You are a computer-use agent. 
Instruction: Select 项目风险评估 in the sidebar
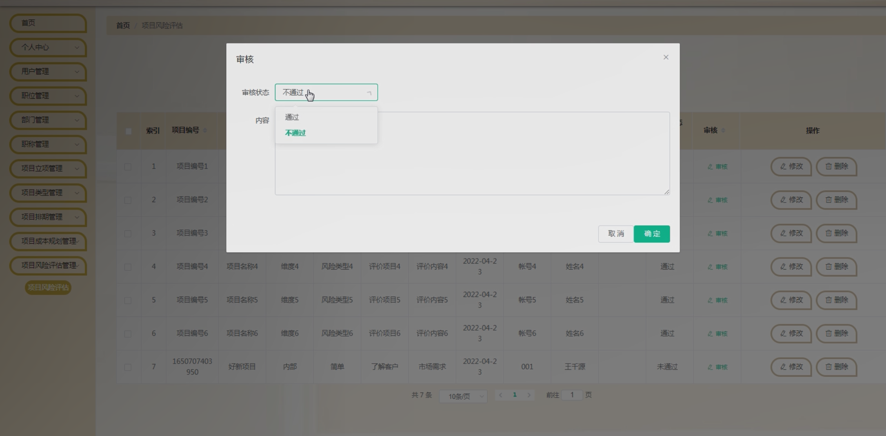48,288
